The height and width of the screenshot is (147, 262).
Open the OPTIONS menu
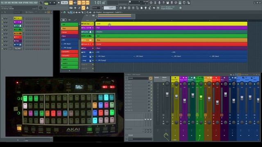coord(25,3)
